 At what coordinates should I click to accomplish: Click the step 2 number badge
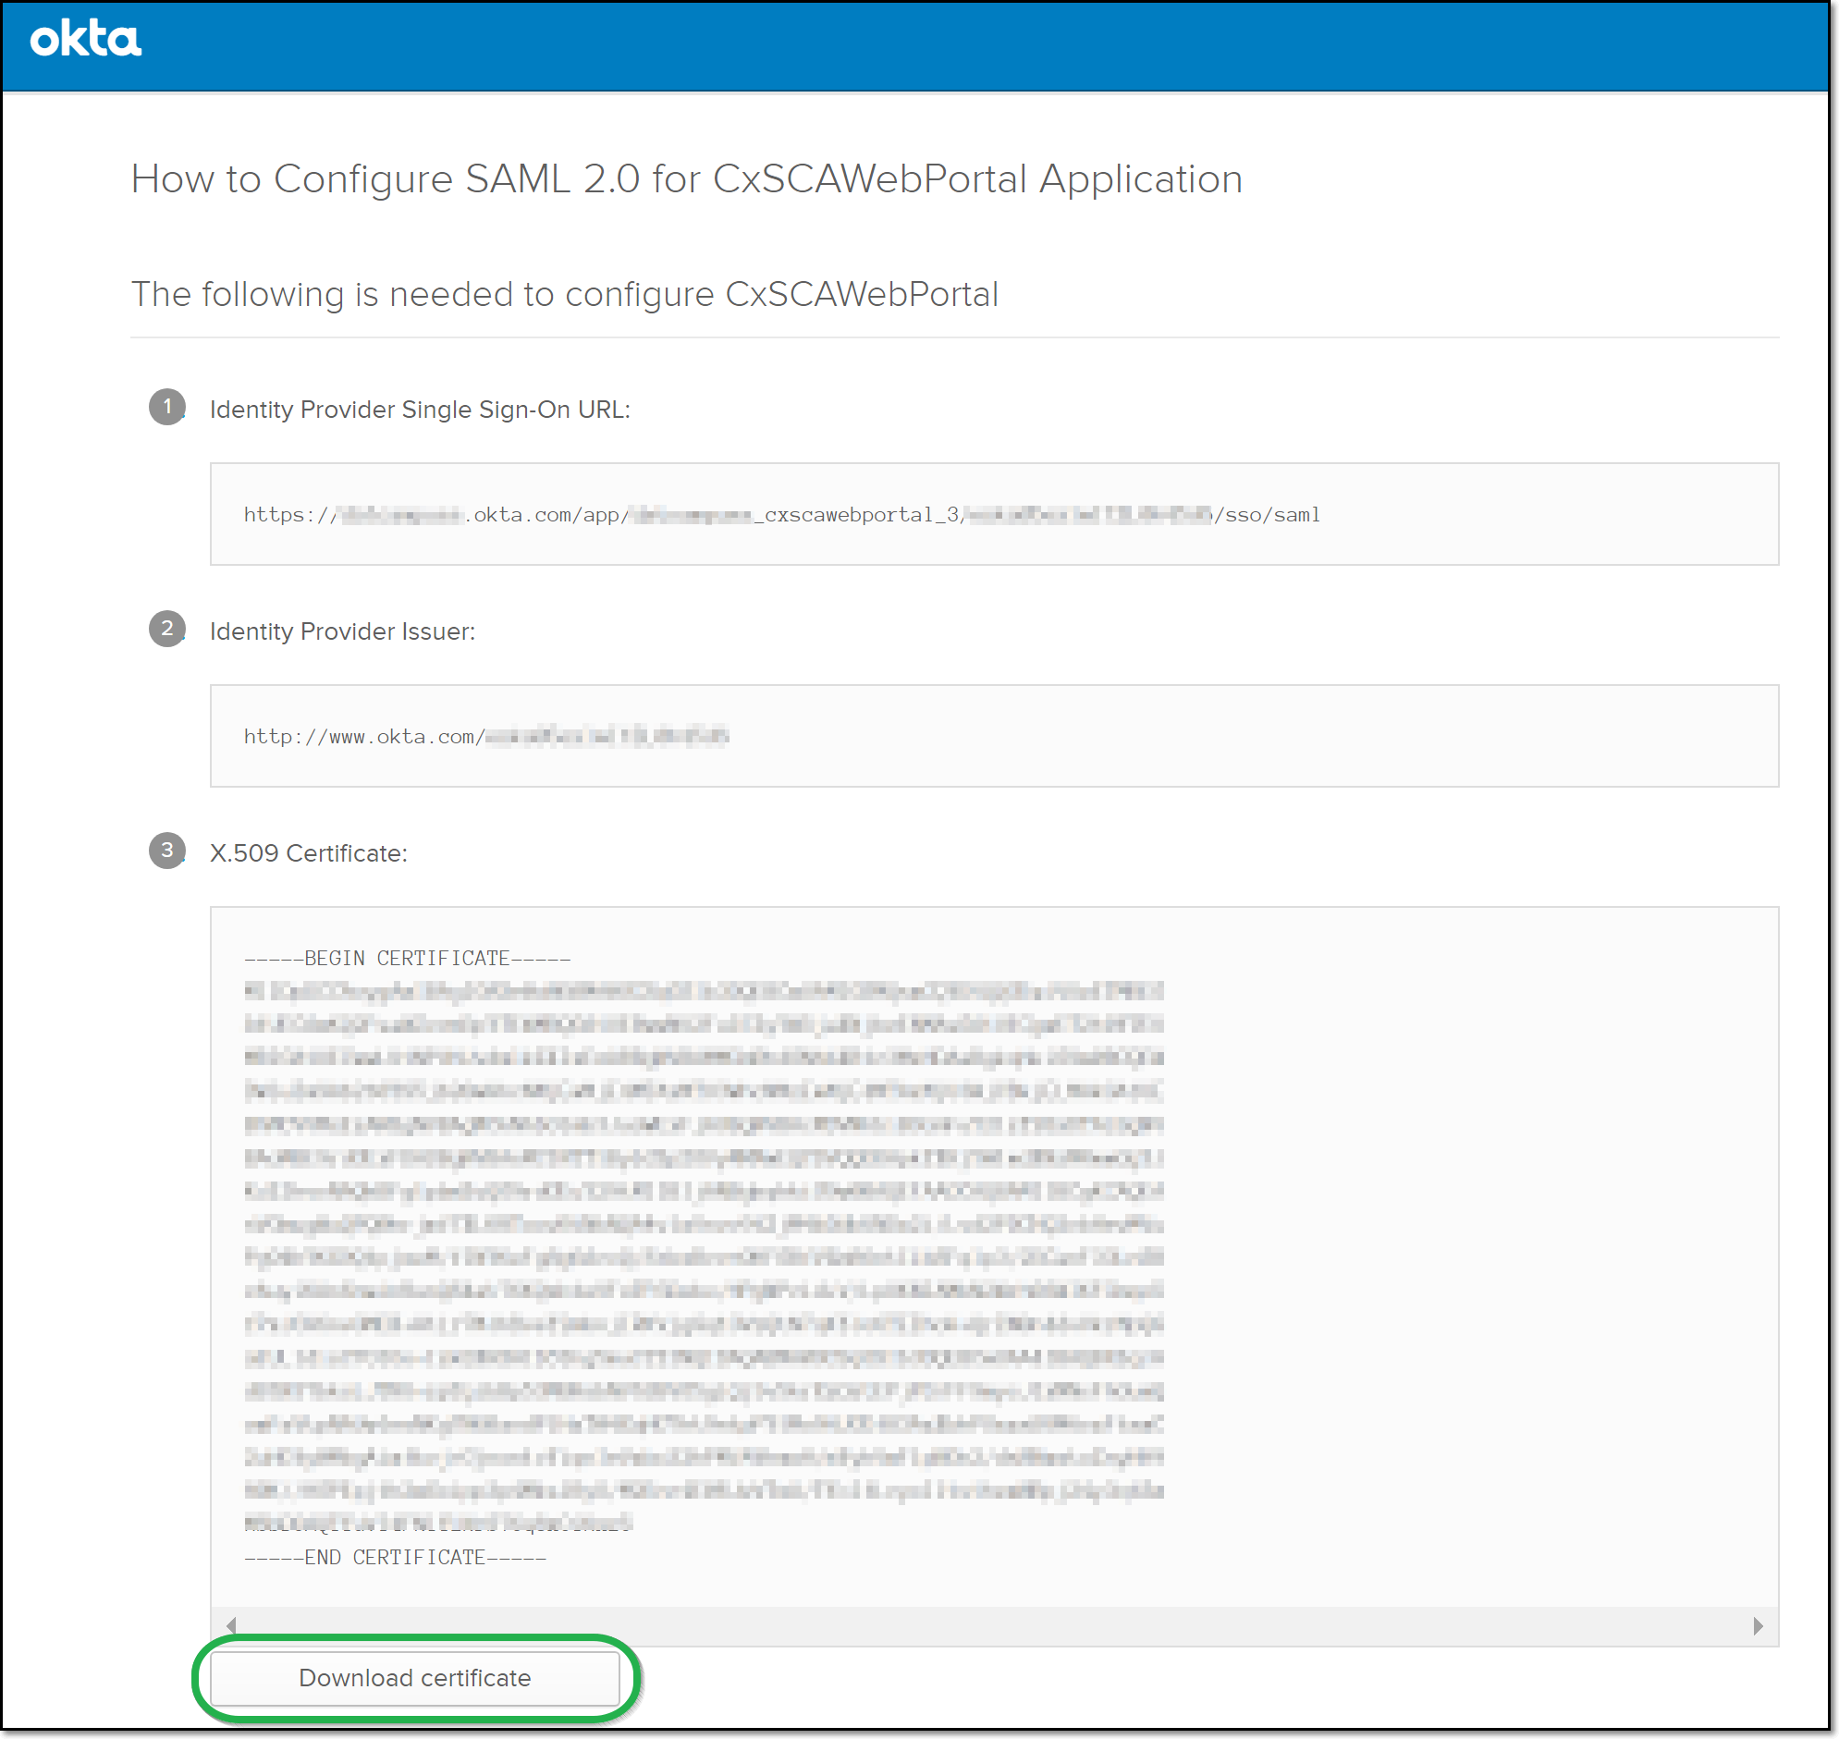pos(166,629)
